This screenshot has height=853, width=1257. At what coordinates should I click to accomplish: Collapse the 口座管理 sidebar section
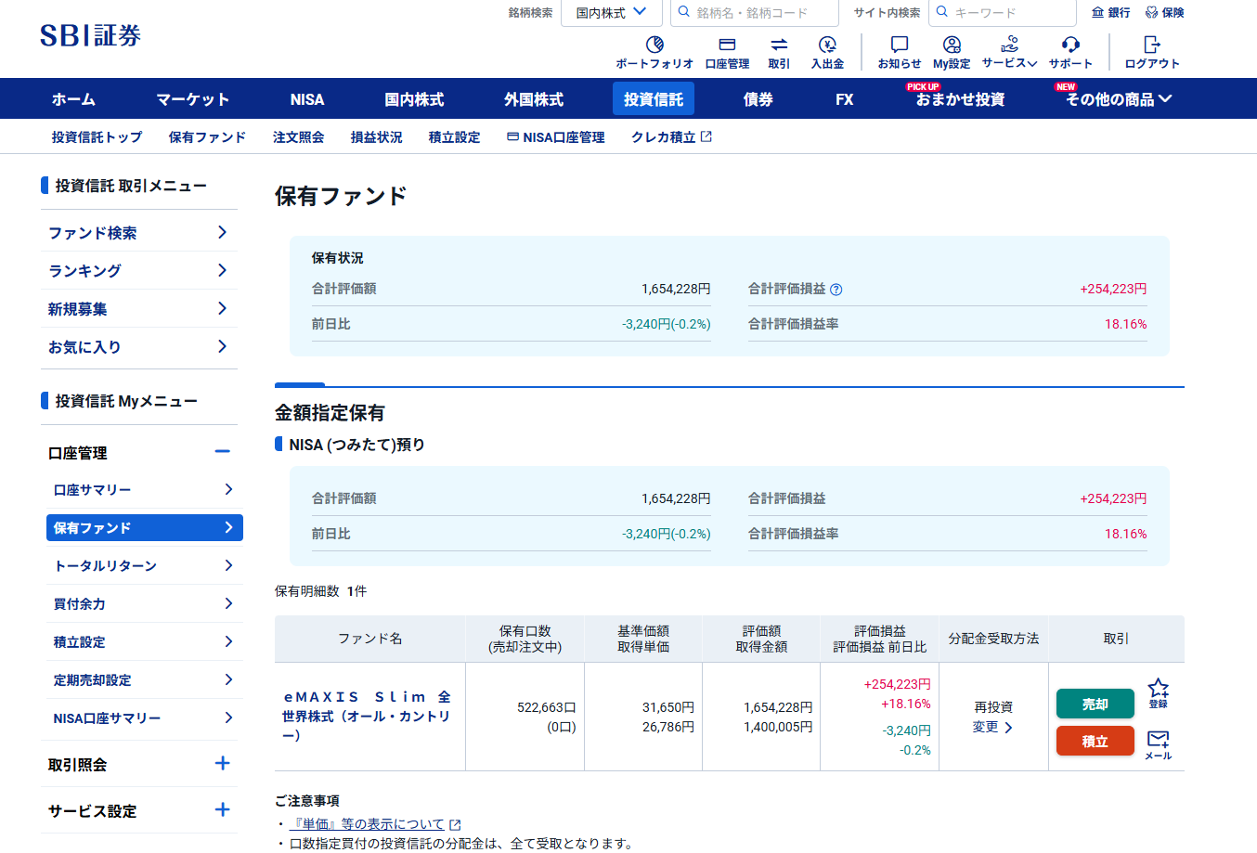point(222,452)
